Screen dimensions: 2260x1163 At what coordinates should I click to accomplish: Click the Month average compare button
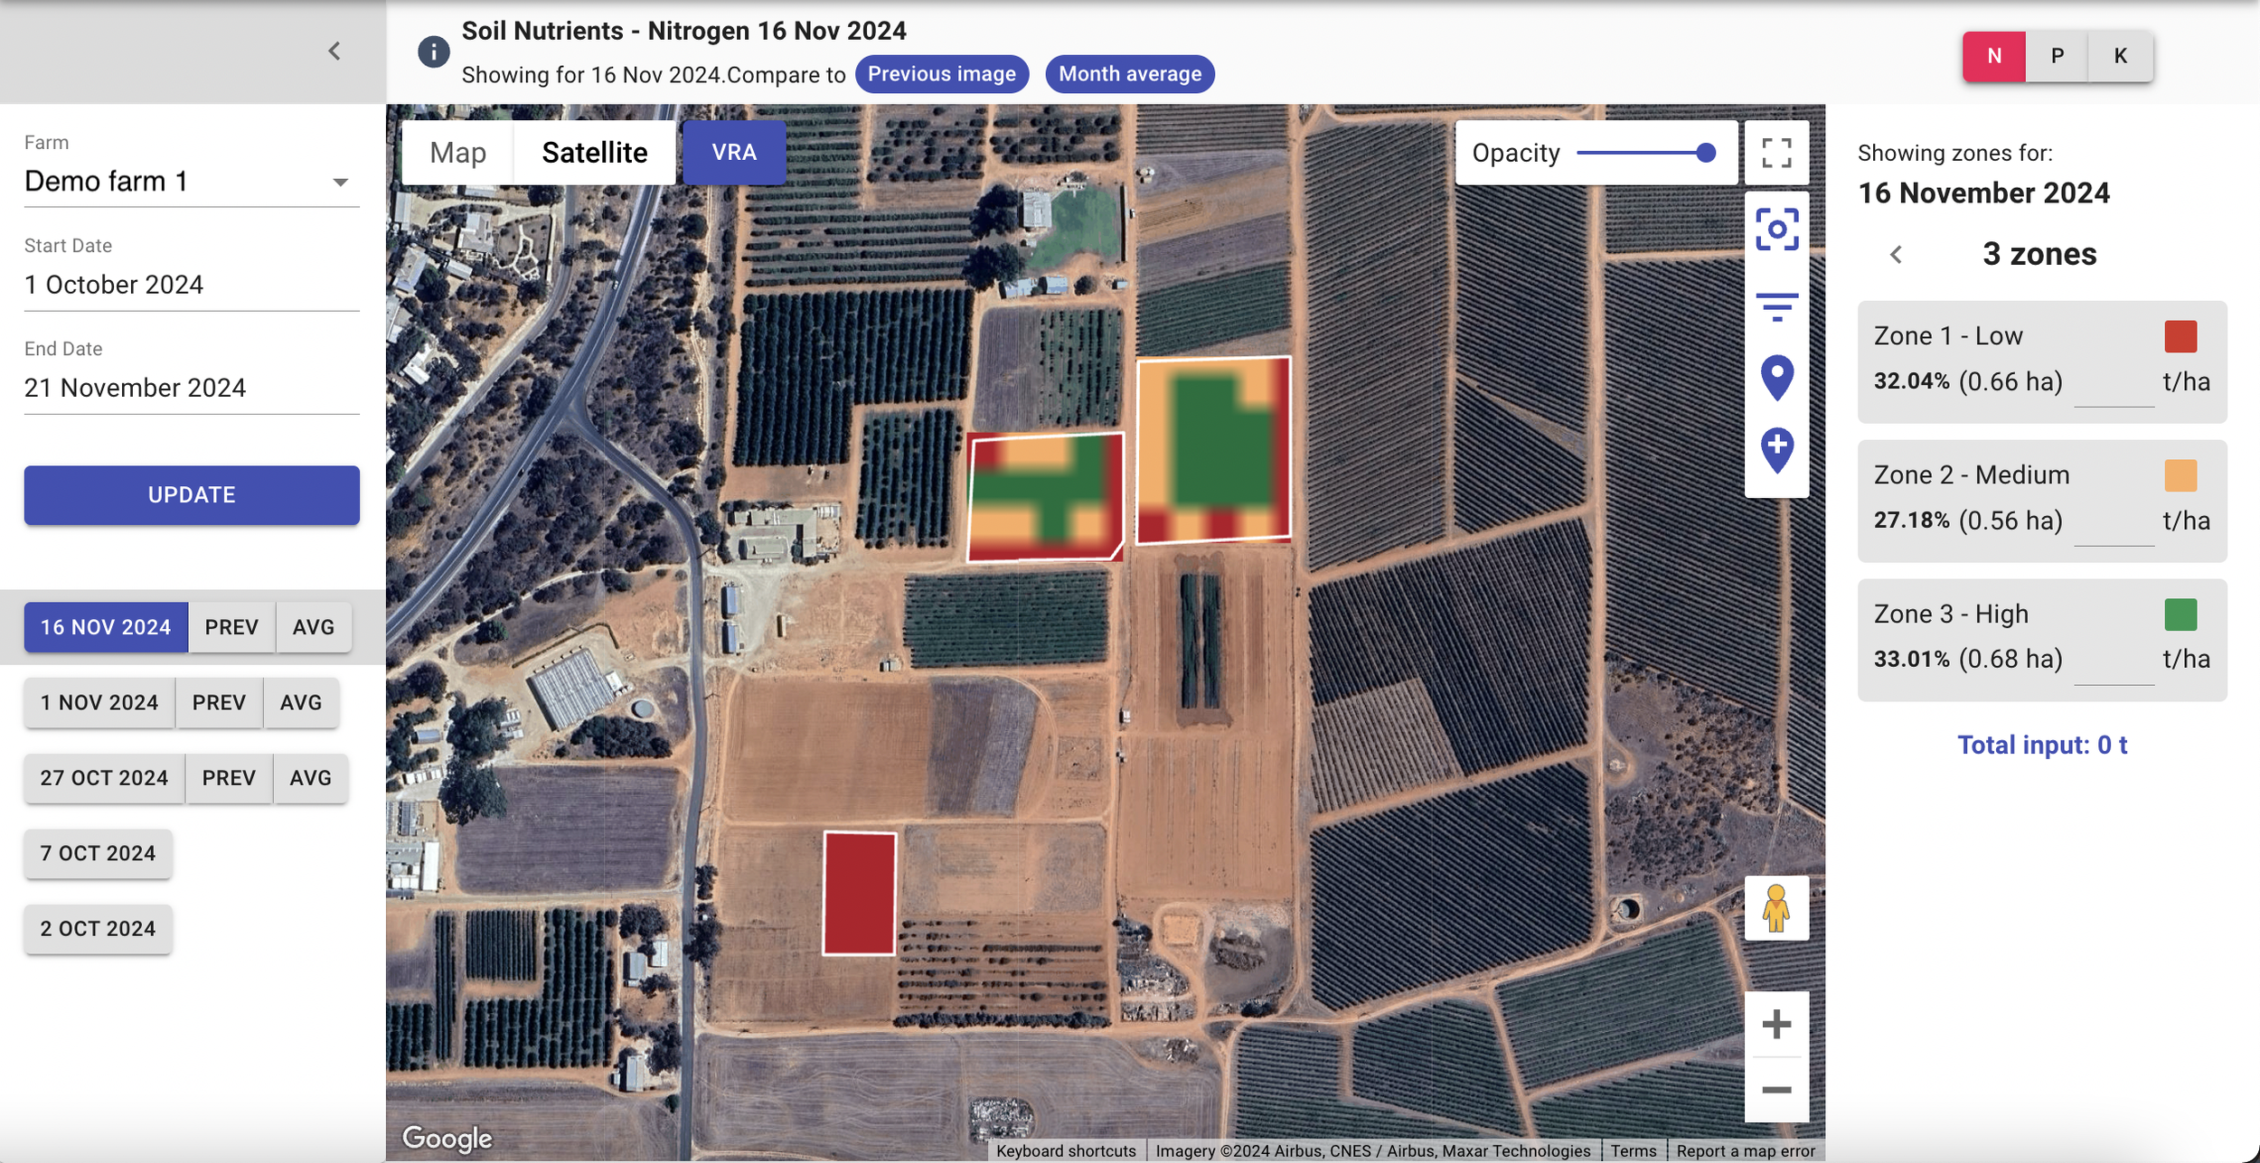coord(1129,74)
